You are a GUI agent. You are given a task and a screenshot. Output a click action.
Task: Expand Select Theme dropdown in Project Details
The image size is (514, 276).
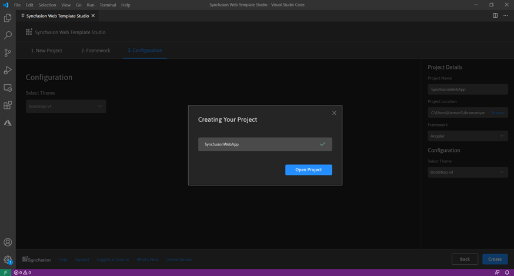coord(468,172)
